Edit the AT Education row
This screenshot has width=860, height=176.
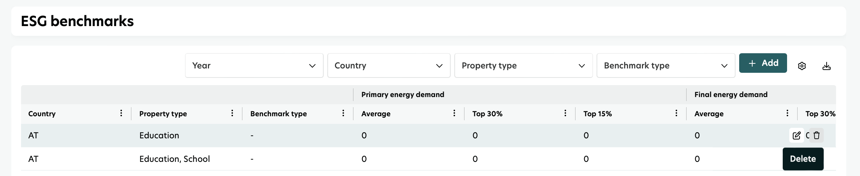(x=796, y=135)
